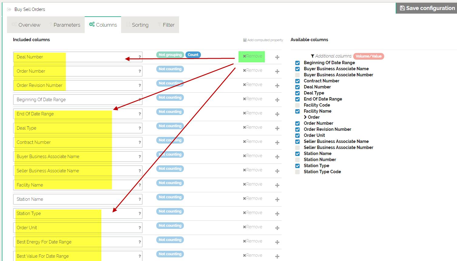The width and height of the screenshot is (457, 261).
Task: Click the filter icon beside Additional columns
Action: pyautogui.click(x=312, y=56)
